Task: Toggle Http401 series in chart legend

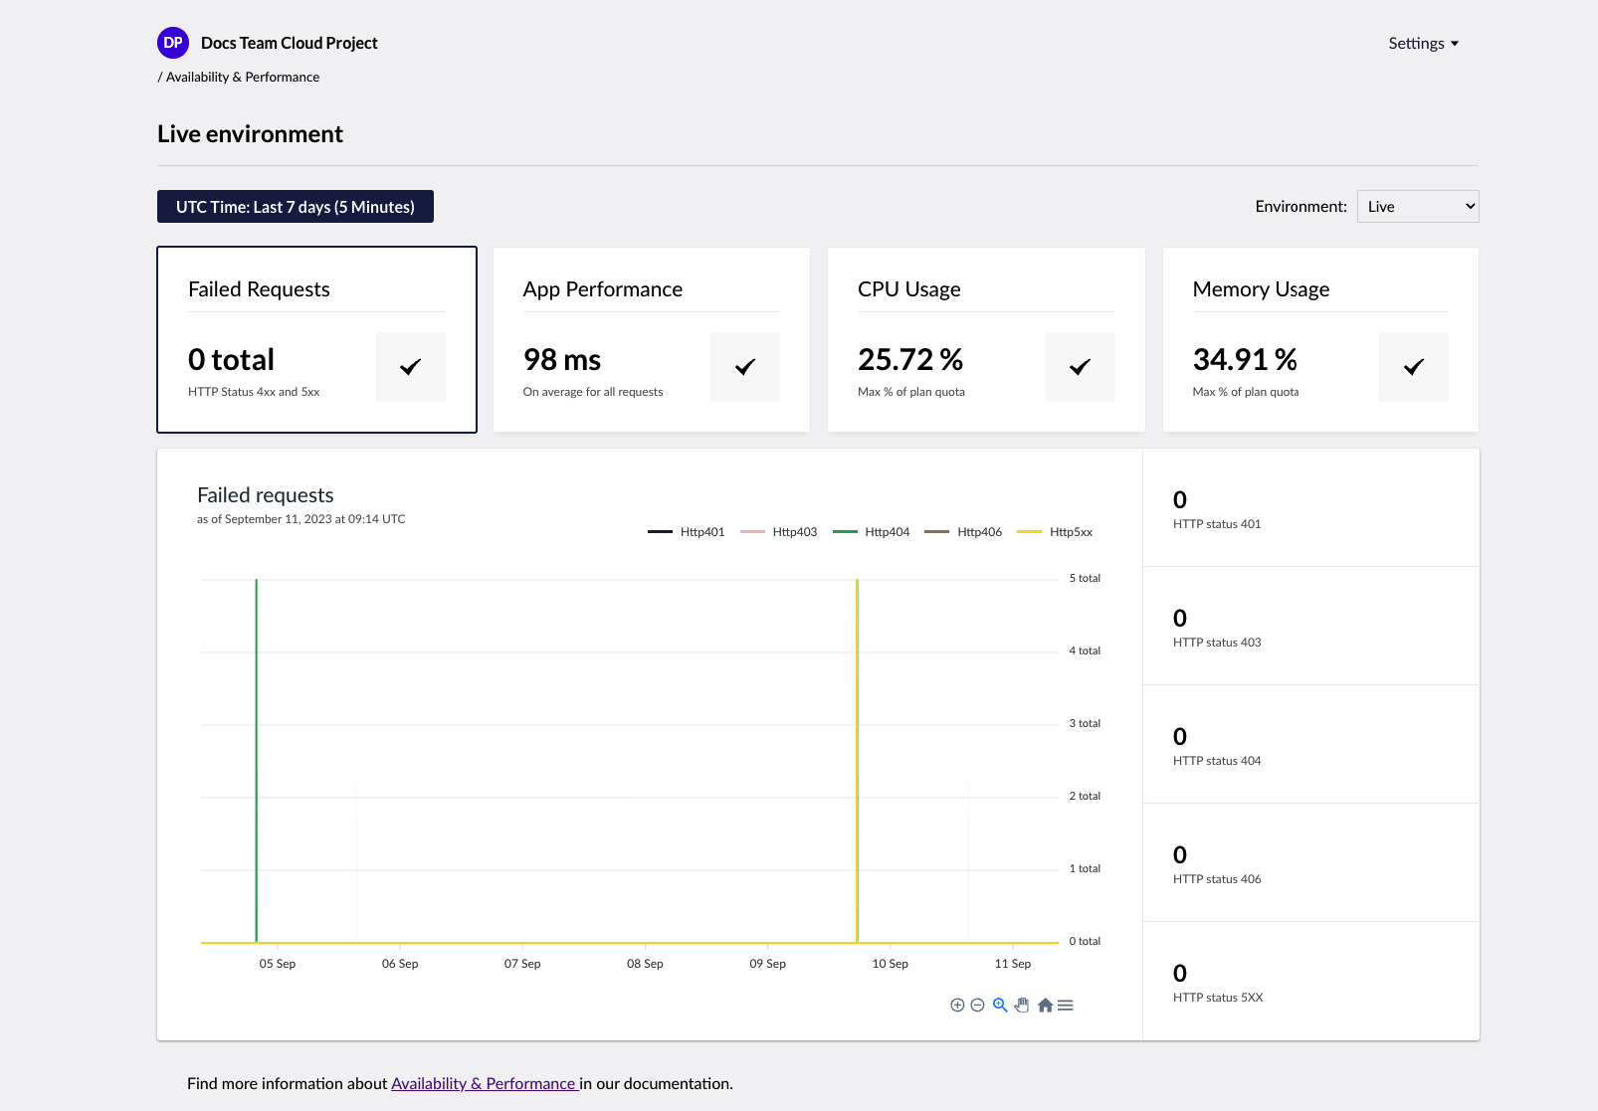Action: click(701, 532)
